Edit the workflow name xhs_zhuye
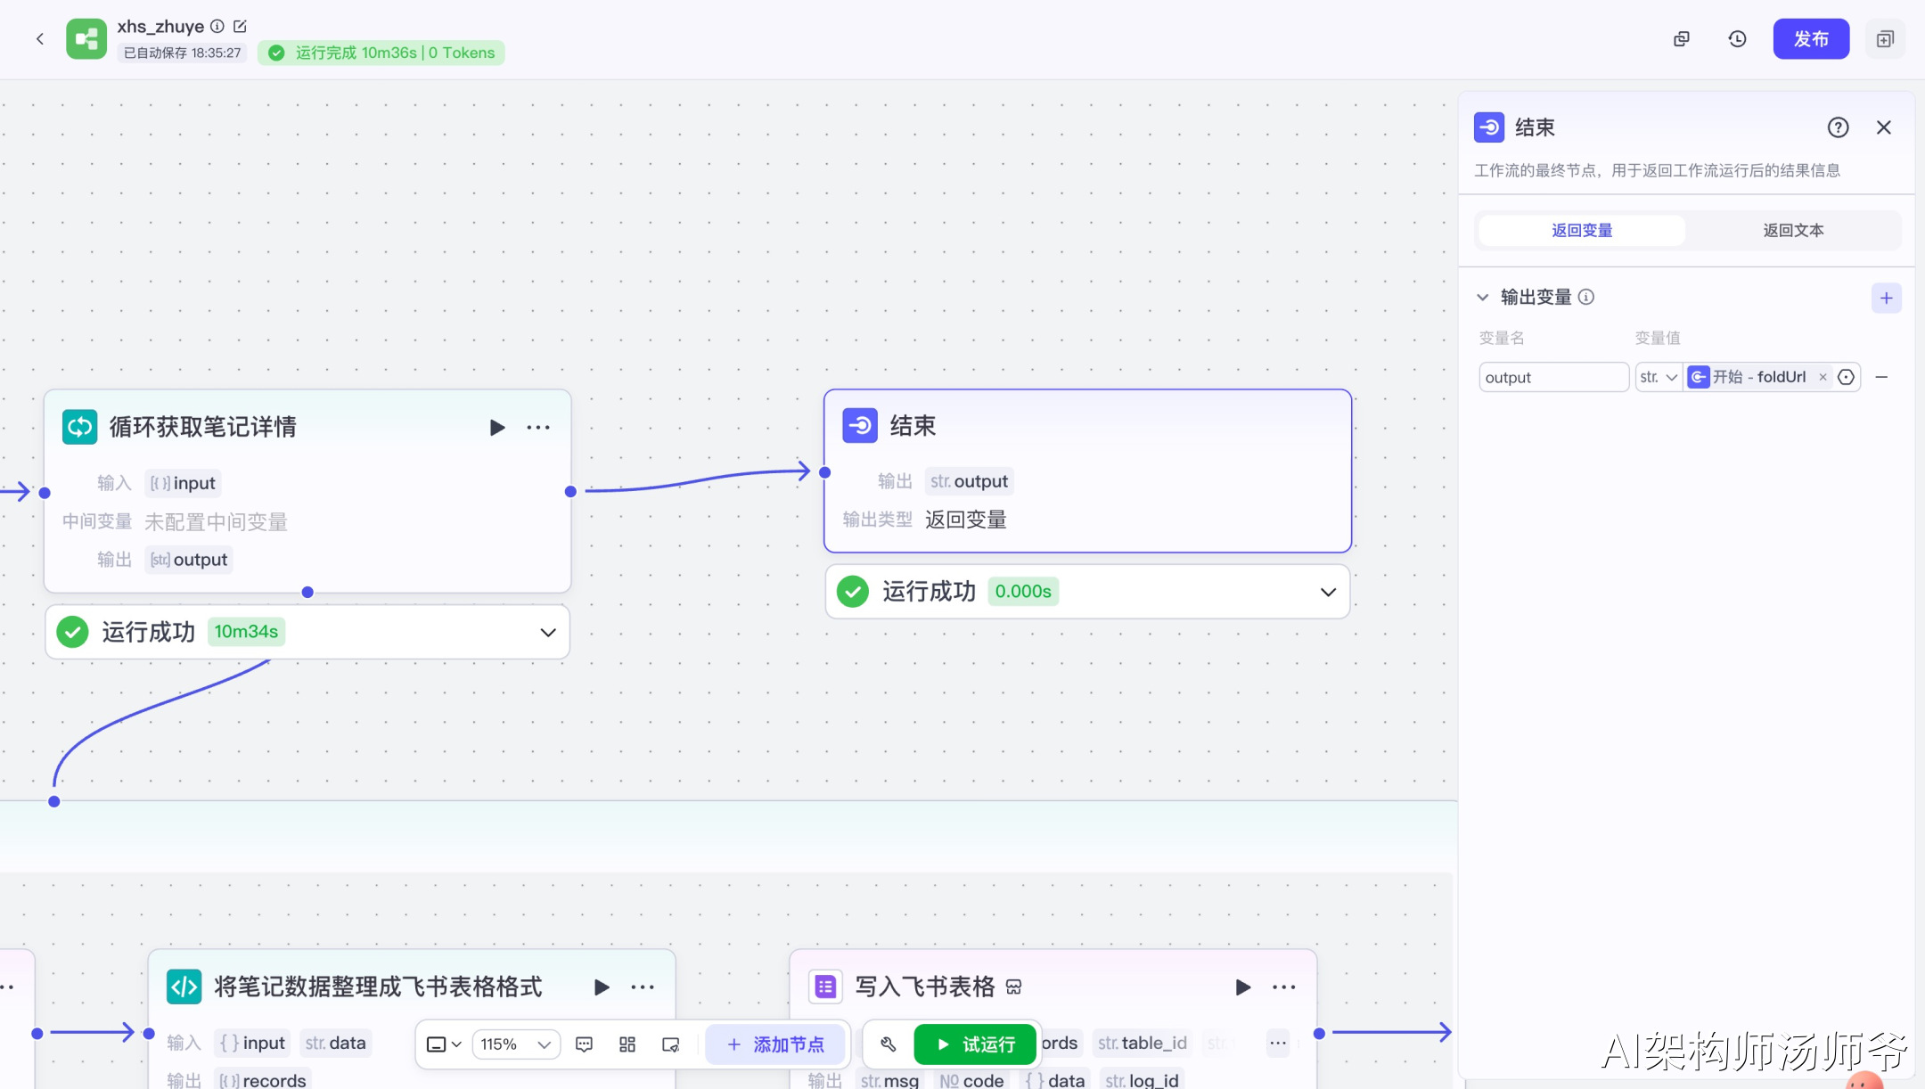The width and height of the screenshot is (1925, 1089). 240,26
